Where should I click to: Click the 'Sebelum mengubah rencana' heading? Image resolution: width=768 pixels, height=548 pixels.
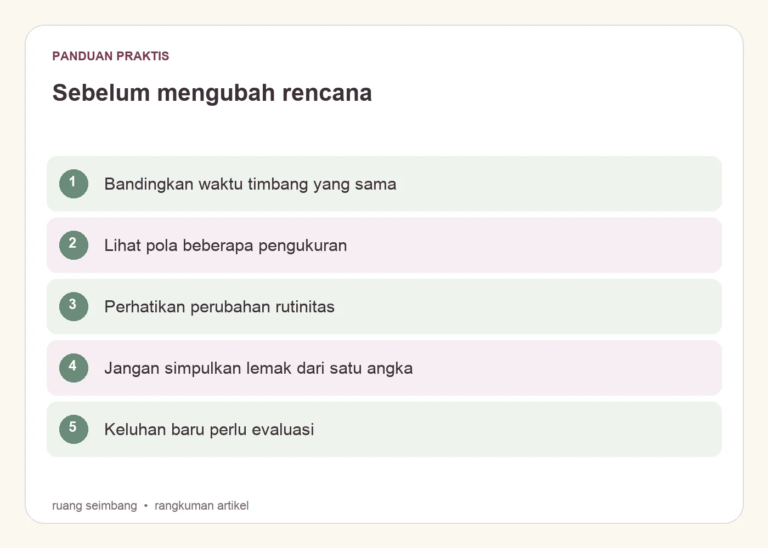coord(212,93)
